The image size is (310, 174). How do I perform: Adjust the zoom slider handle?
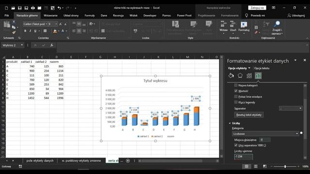(x=285, y=166)
